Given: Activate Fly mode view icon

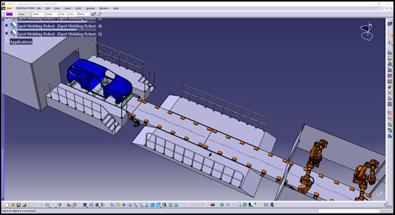Looking at the screenshot, I should [112, 205].
